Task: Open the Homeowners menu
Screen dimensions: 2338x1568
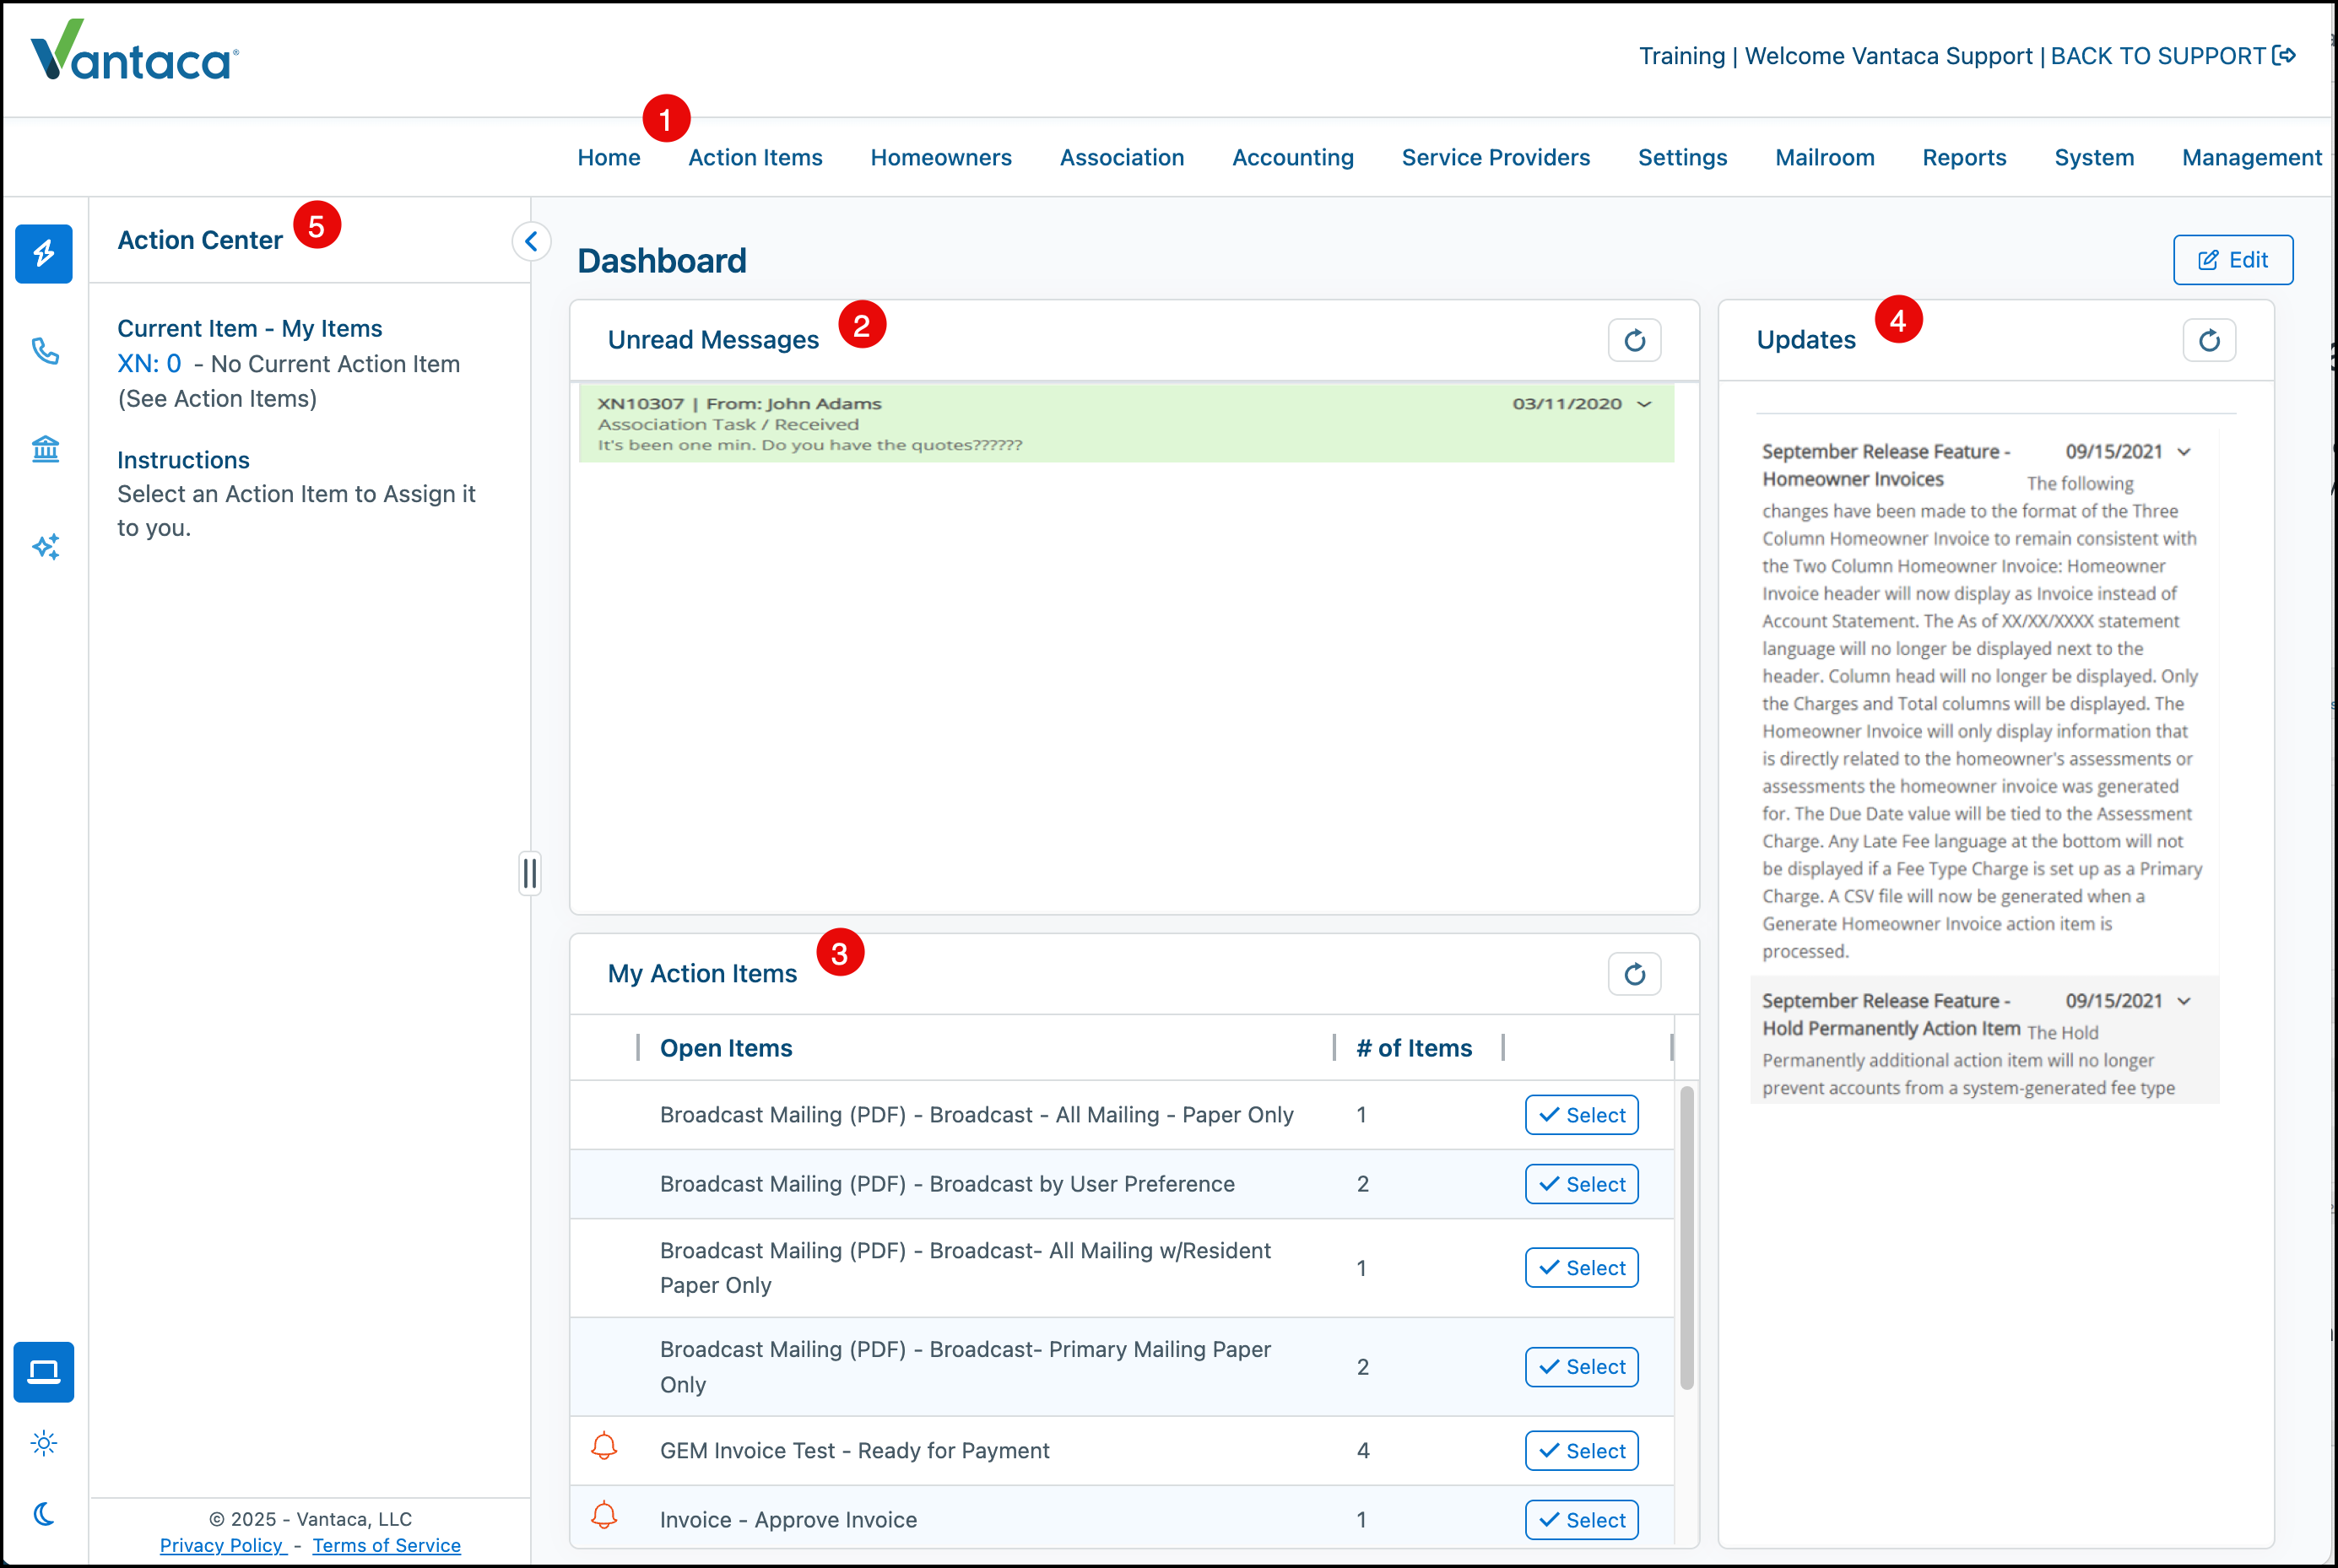Action: click(941, 157)
